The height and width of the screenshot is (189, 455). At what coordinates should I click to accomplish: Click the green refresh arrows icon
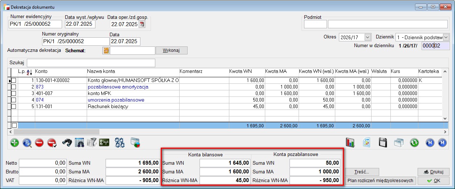pos(414,143)
